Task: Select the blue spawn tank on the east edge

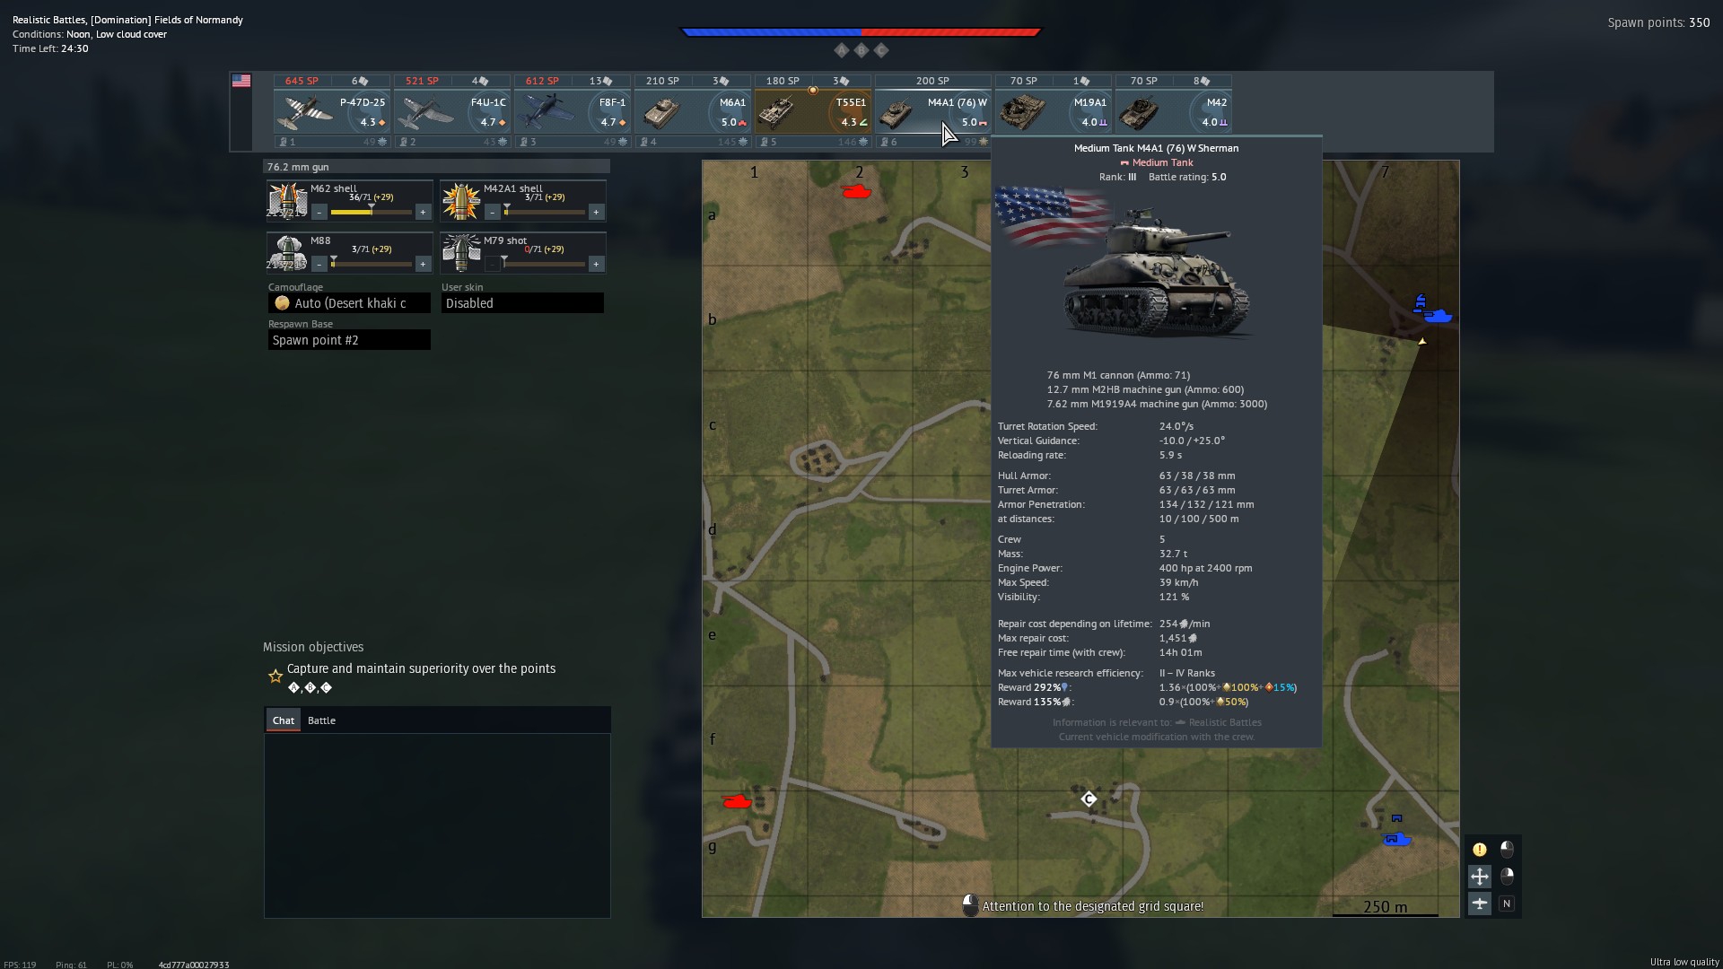Action: click(x=1438, y=316)
